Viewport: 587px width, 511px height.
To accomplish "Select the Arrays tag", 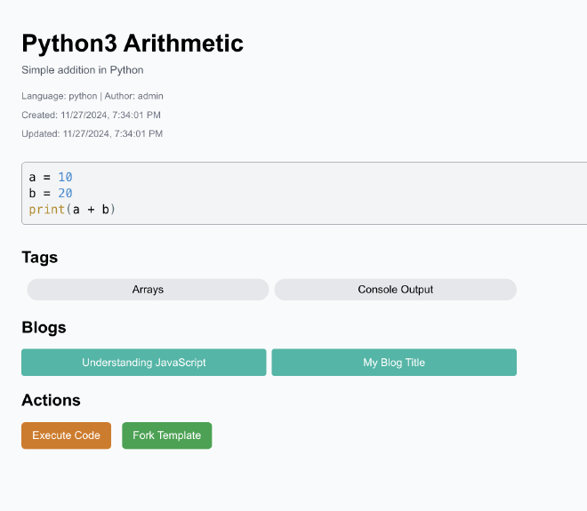I will click(148, 290).
